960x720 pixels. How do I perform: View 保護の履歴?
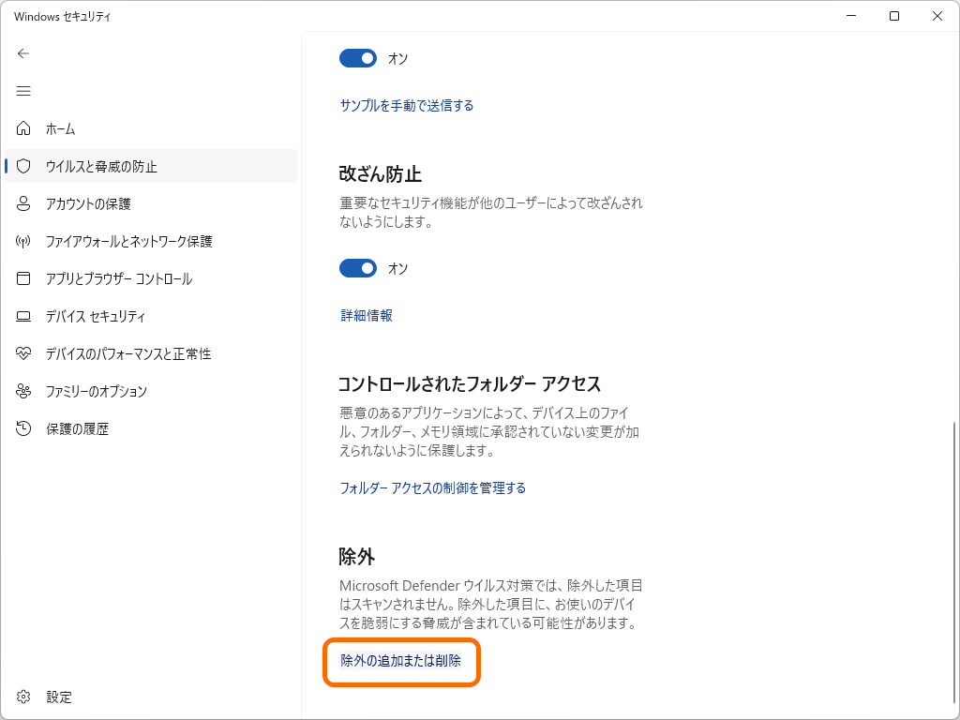pos(151,428)
